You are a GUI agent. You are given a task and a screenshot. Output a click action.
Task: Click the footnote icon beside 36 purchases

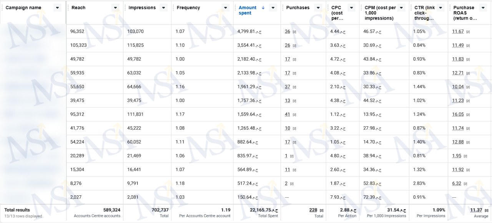click(294, 32)
